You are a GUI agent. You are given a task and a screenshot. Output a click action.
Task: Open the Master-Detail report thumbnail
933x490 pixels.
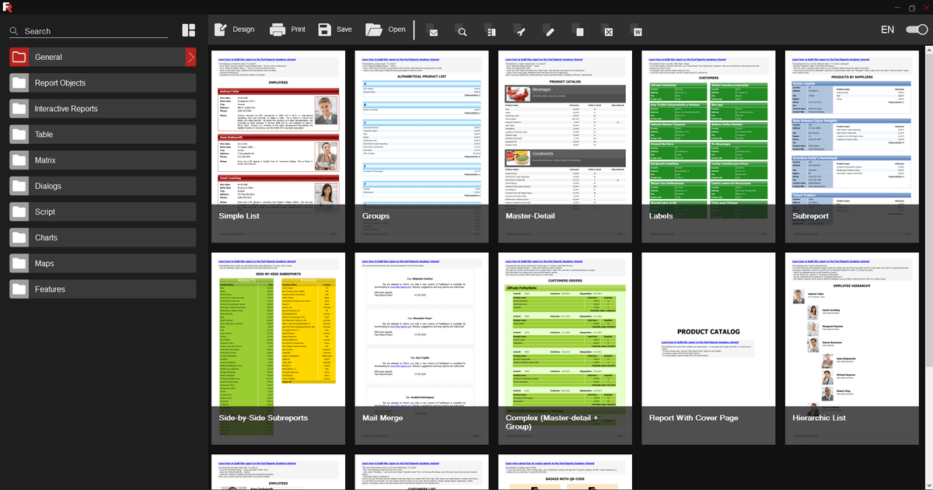pos(565,147)
